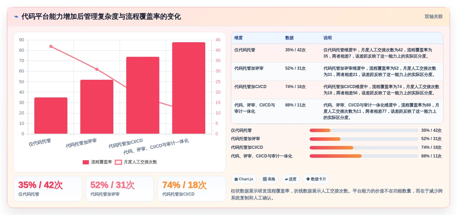This screenshot has height=215, width=457.
Task: Click the tallest bar for 审计一体化
Action: pyautogui.click(x=189, y=88)
